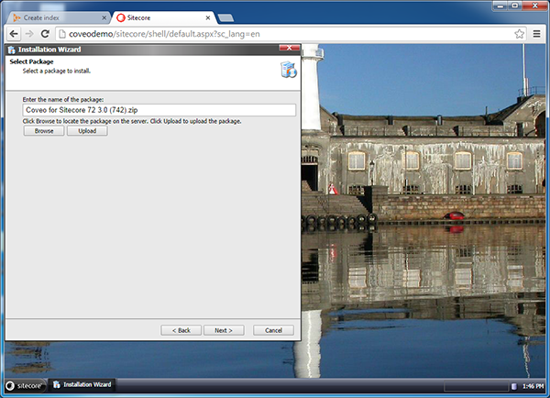Close the Installation Wizard dialog
This screenshot has height=398, width=550.
pos(289,48)
